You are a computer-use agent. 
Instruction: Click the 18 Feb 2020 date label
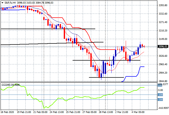[7, 112]
